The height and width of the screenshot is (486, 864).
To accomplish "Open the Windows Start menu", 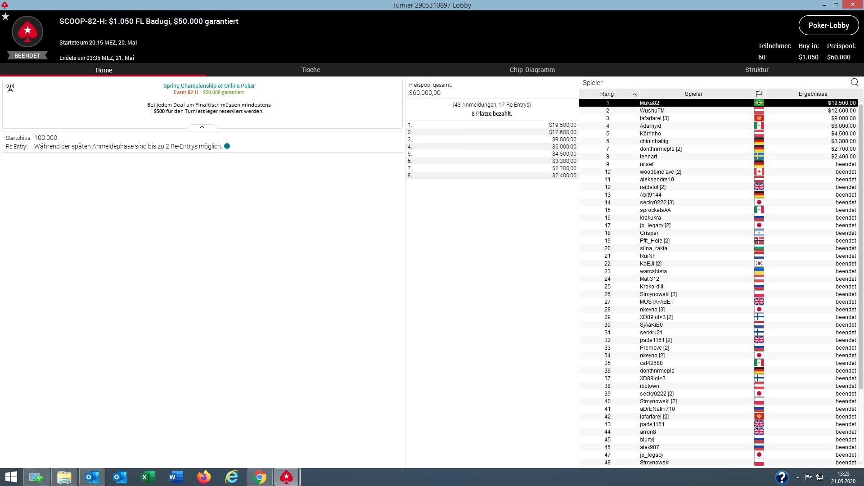I will click(x=11, y=477).
